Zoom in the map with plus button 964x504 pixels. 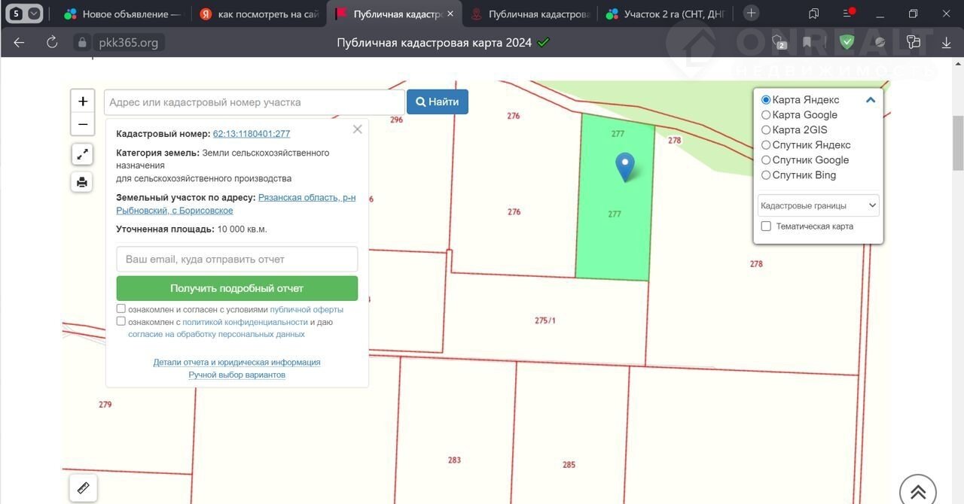tap(83, 102)
